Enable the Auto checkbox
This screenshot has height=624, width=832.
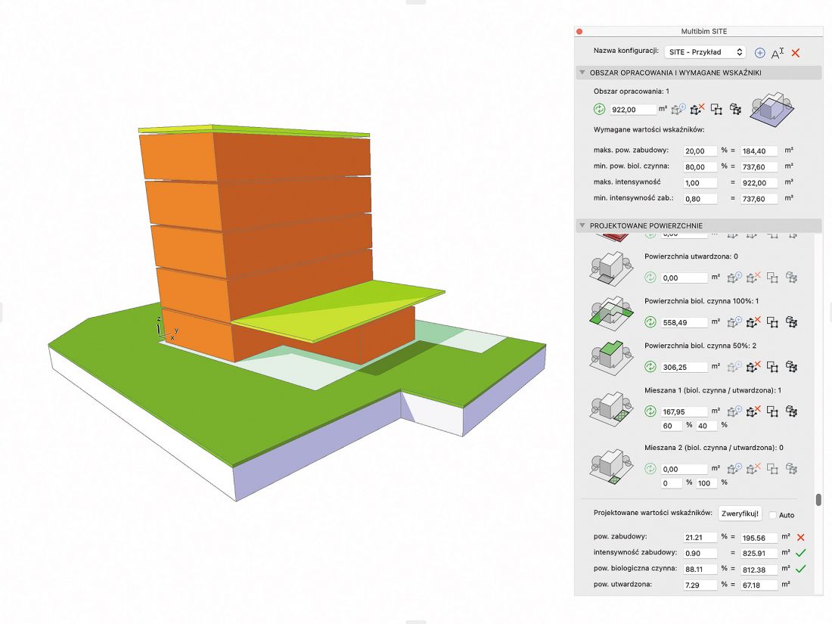click(x=772, y=515)
